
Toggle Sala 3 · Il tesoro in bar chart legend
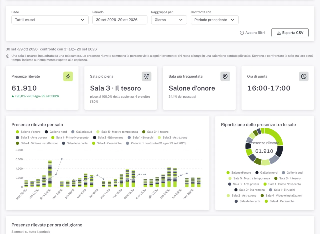tap(155, 132)
